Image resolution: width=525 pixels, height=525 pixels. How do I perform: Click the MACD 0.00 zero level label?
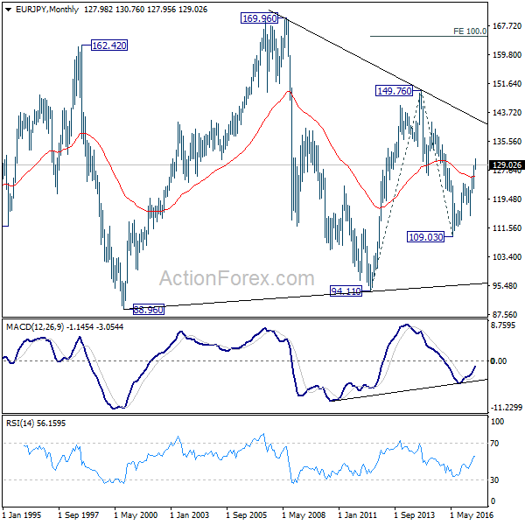[499, 360]
